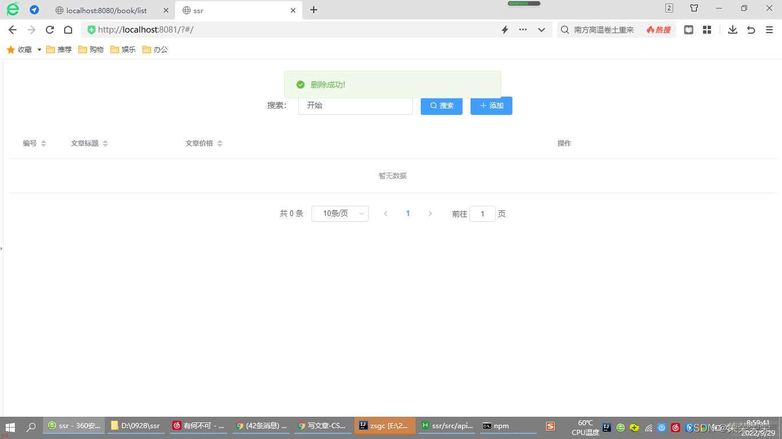
Task: Go to previous page with left chevron
Action: click(386, 214)
